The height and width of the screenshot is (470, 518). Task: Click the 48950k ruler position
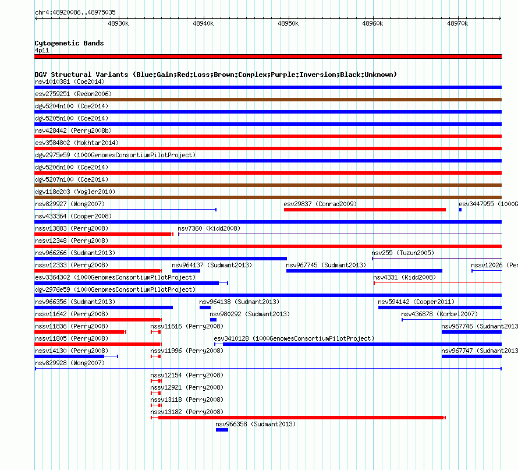[x=288, y=23]
